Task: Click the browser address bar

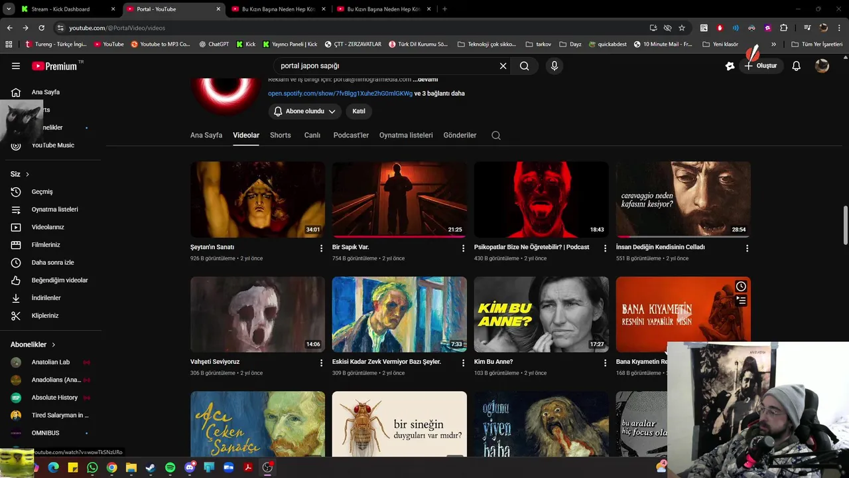Action: (352, 28)
